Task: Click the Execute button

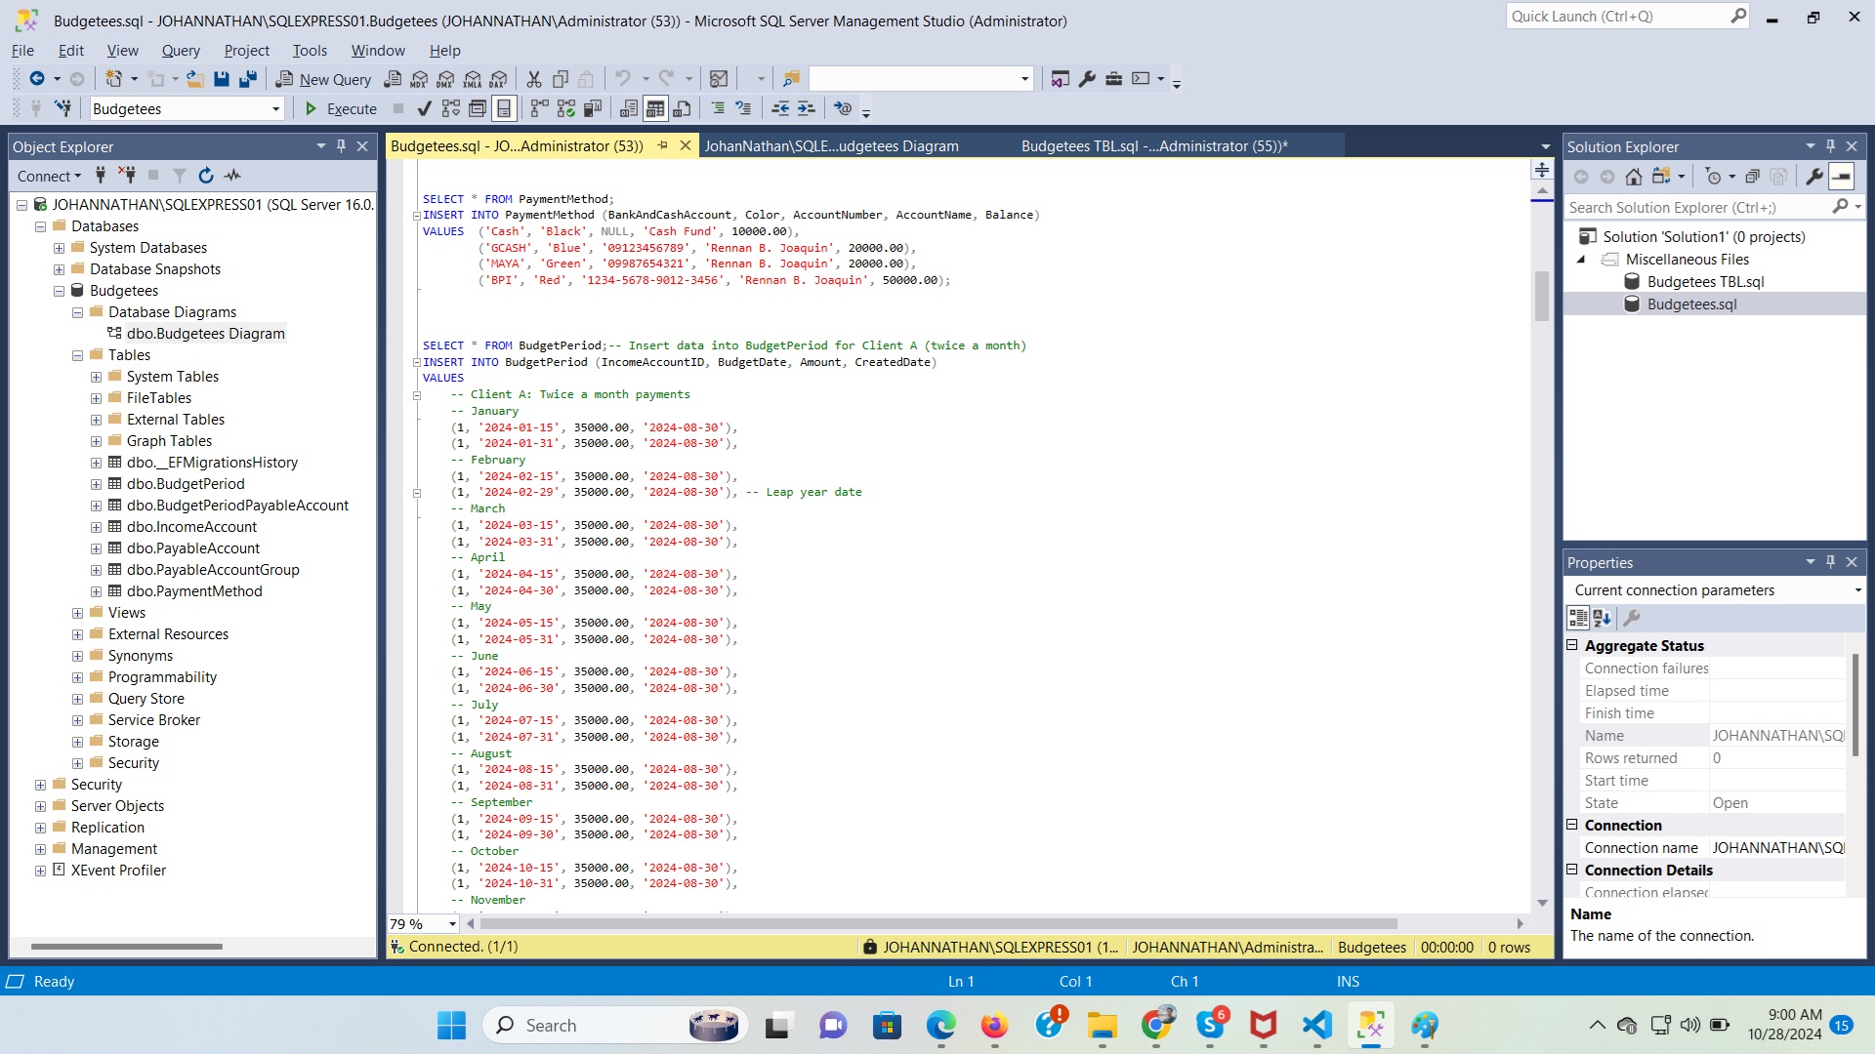Action: (x=340, y=109)
